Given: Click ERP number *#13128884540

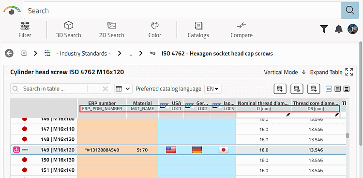Looking at the screenshot, I should point(102,150).
